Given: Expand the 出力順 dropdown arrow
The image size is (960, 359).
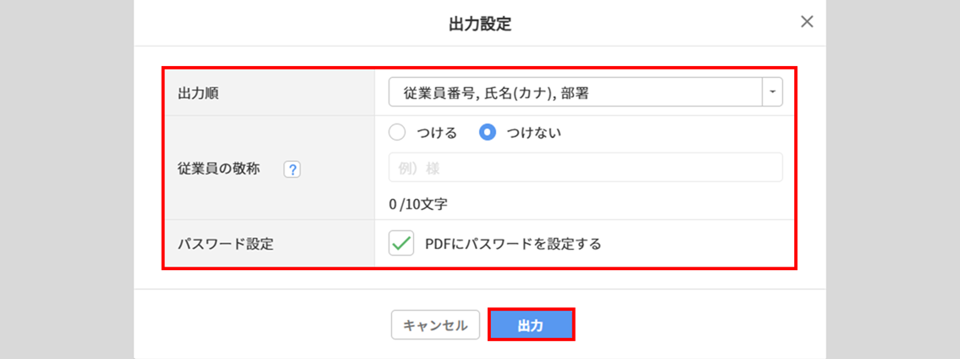Looking at the screenshot, I should click(x=772, y=92).
